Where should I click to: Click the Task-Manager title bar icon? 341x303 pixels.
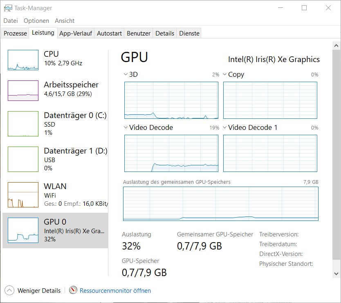(8, 8)
